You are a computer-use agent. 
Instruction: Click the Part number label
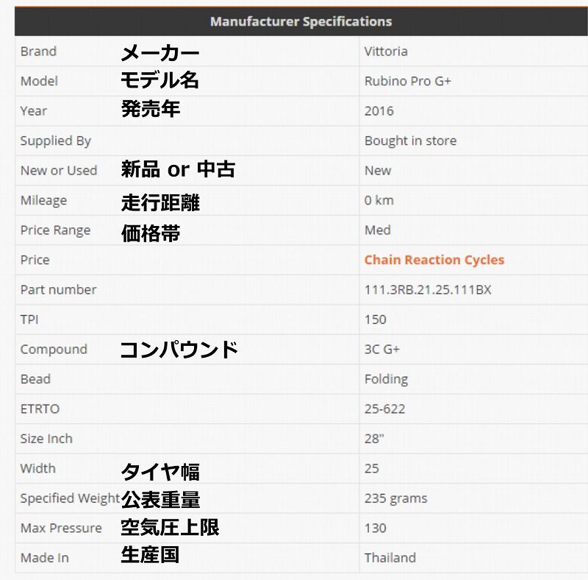coord(58,289)
